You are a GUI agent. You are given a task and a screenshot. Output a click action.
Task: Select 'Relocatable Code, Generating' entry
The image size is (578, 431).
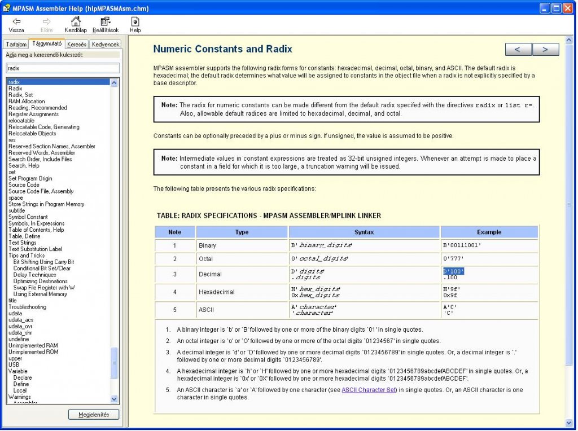[x=44, y=127]
